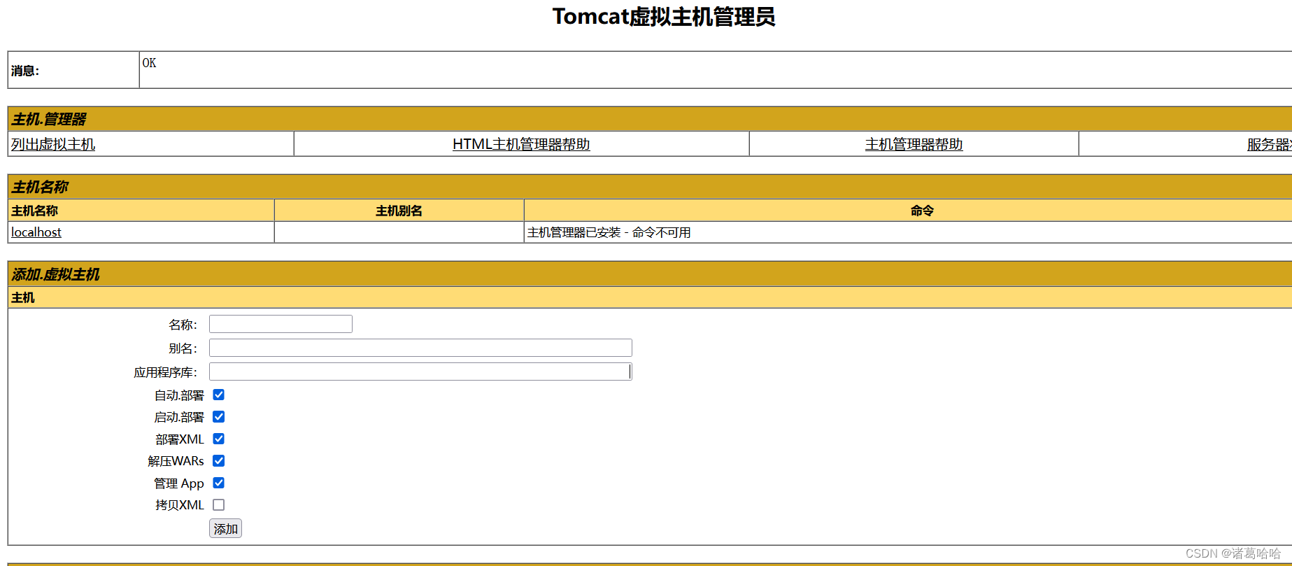
Task: Open the 主机管理器帮助 link
Action: [x=914, y=144]
